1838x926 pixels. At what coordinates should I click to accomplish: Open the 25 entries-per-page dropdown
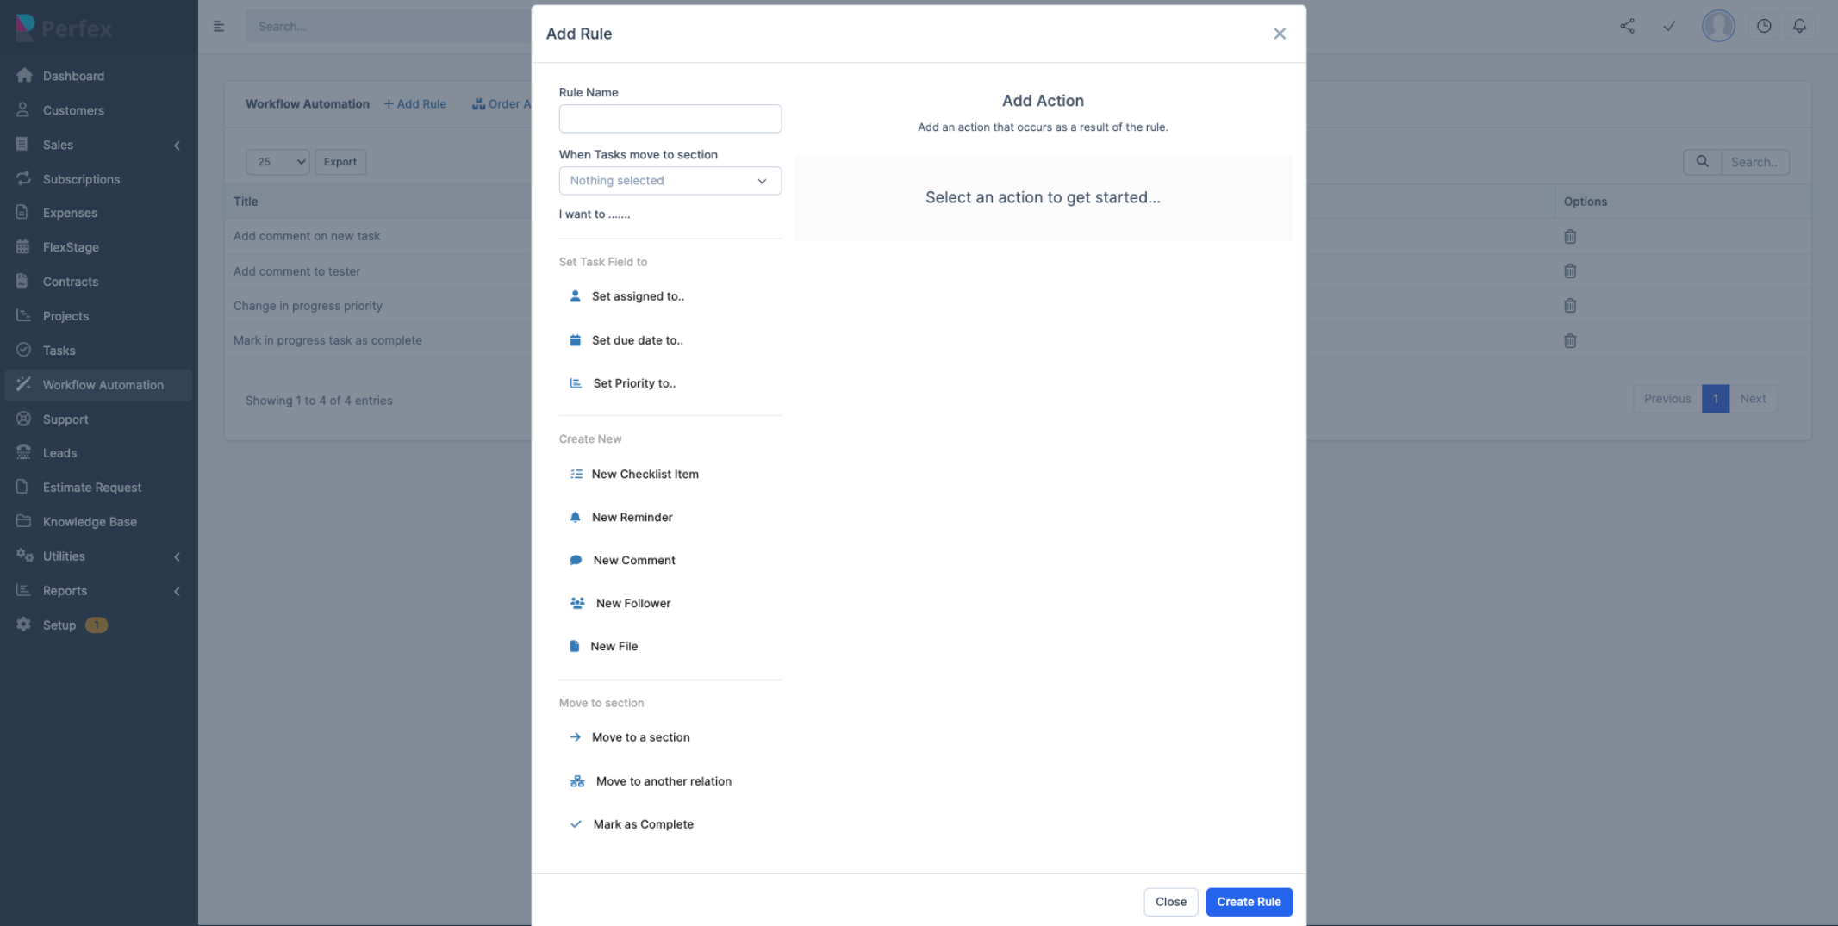coord(277,162)
